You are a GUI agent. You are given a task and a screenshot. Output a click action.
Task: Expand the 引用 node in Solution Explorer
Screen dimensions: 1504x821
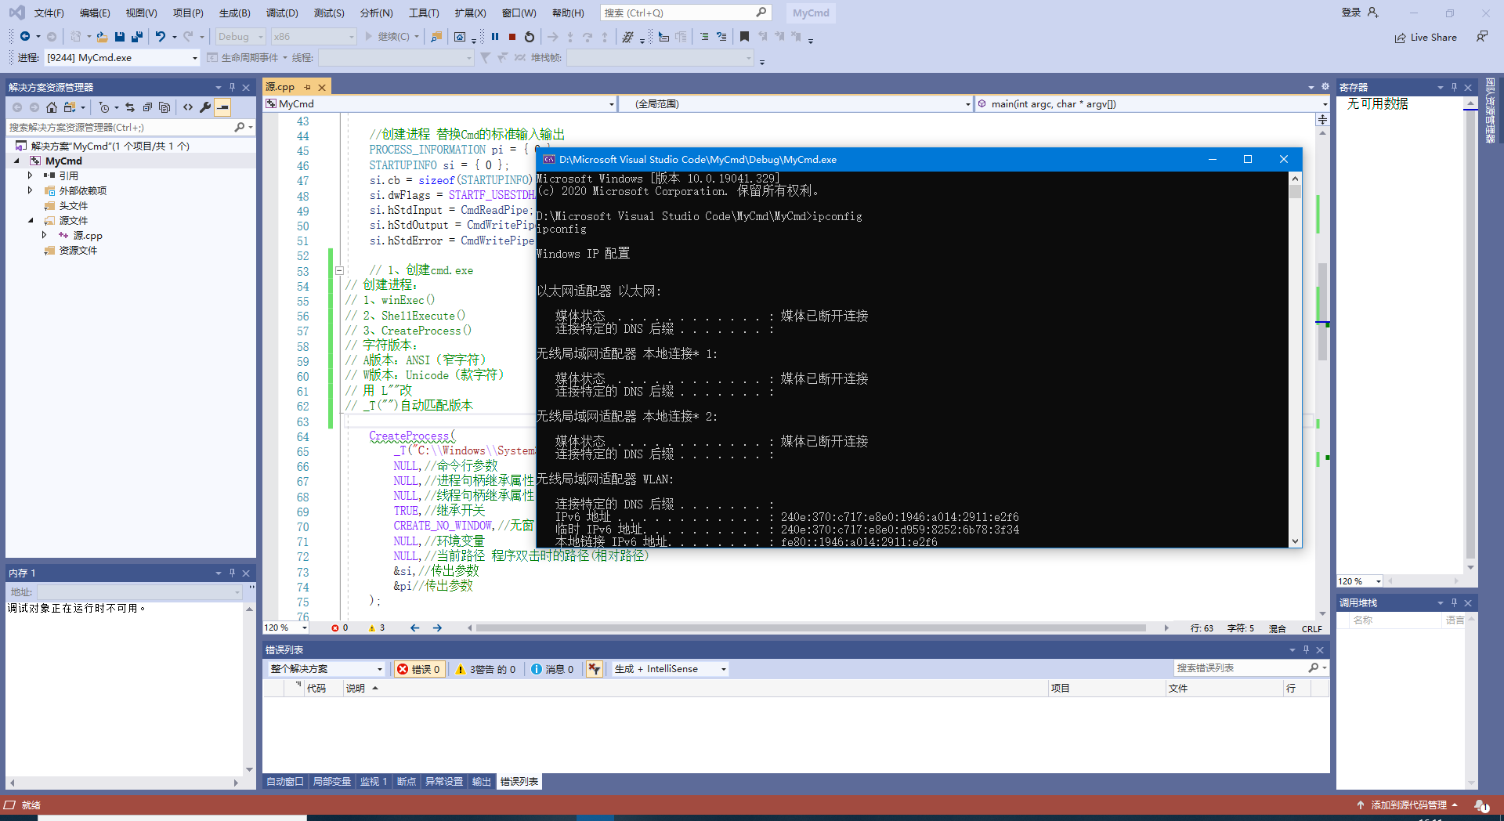pyautogui.click(x=31, y=175)
